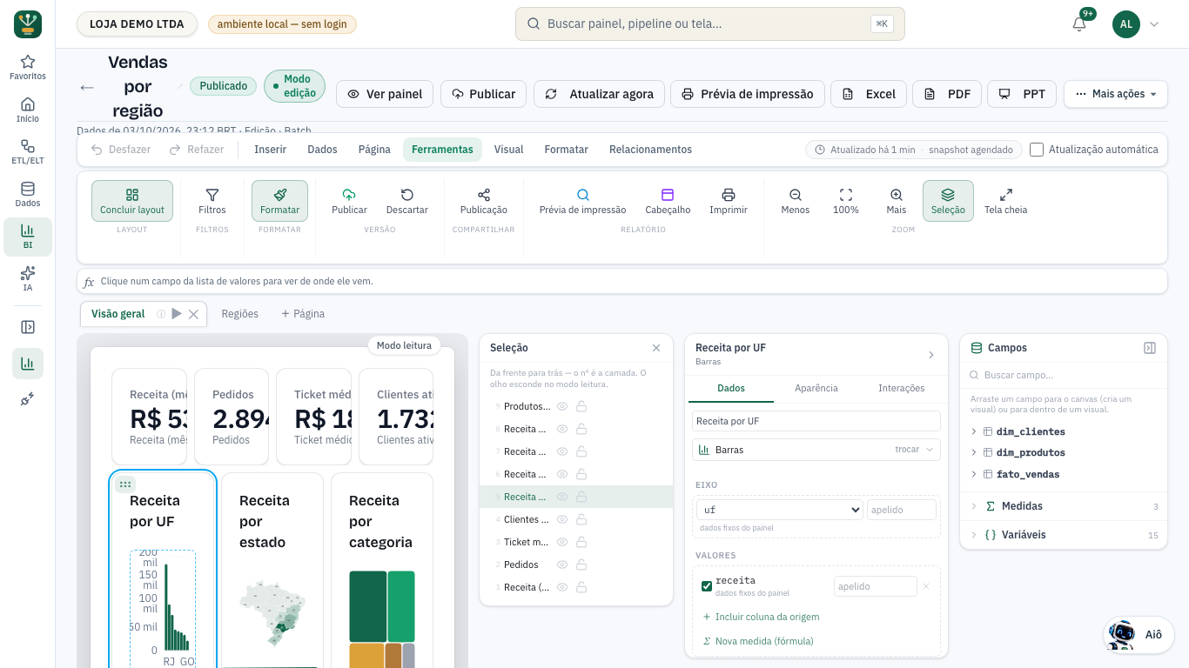Zoom in with the Mais tool
The width and height of the screenshot is (1189, 668).
[897, 201]
